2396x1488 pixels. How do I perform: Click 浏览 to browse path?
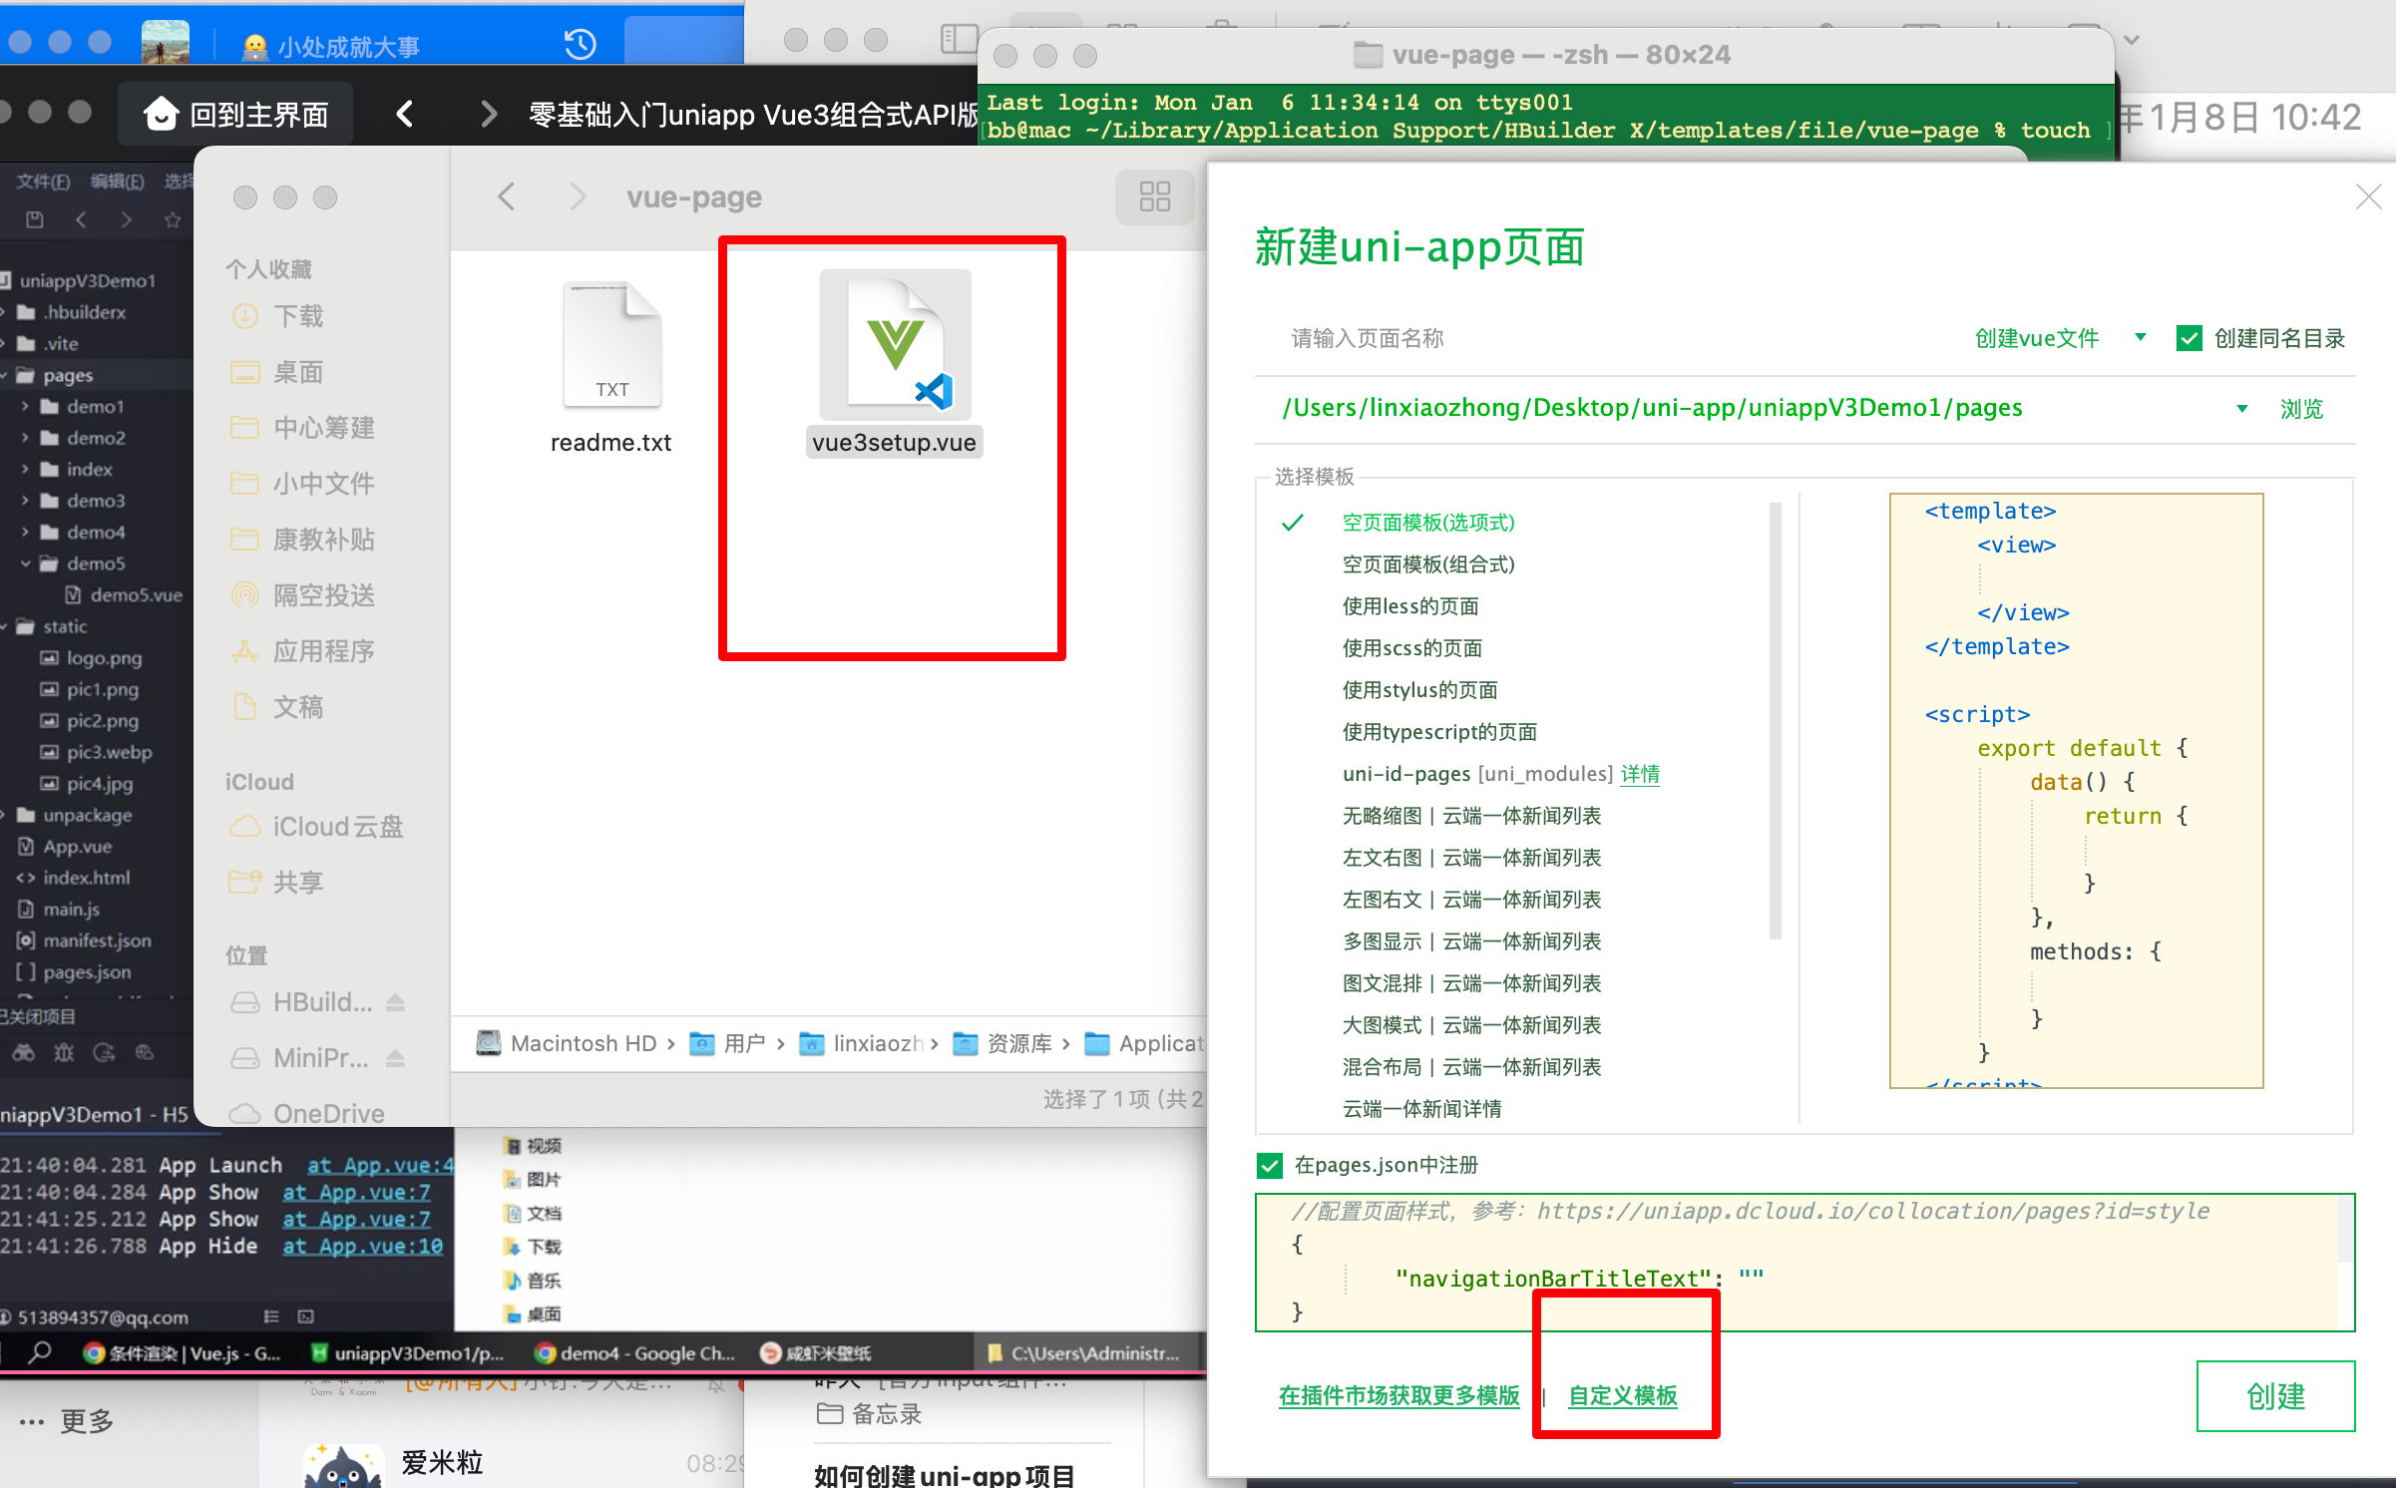(x=2301, y=408)
